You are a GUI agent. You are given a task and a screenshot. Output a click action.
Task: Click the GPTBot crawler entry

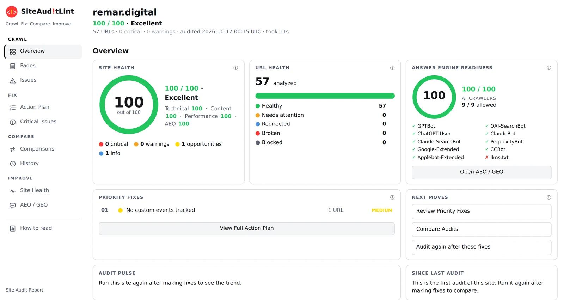pos(424,126)
